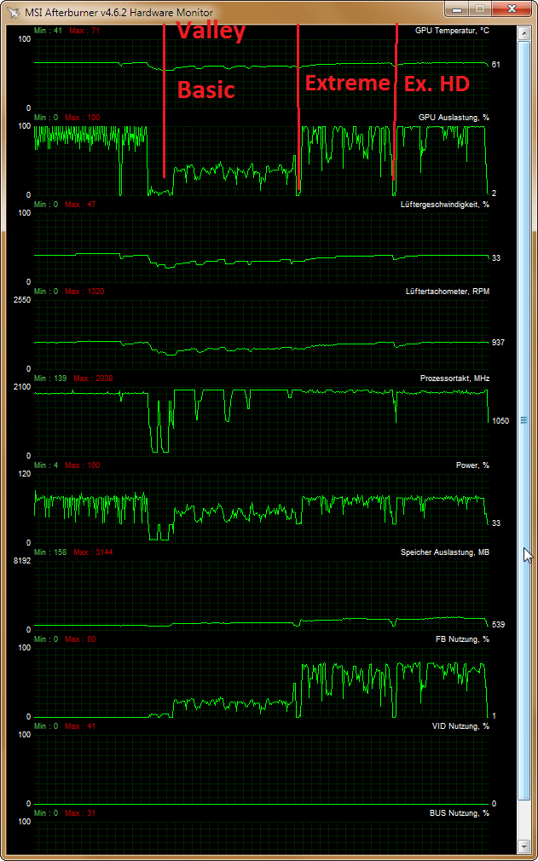Image resolution: width=538 pixels, height=861 pixels.
Task: Click the 120 axis label of the Power graph
Action: [25, 474]
